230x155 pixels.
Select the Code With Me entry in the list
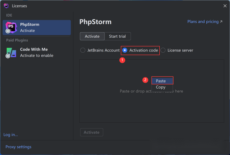pyautogui.click(x=37, y=53)
